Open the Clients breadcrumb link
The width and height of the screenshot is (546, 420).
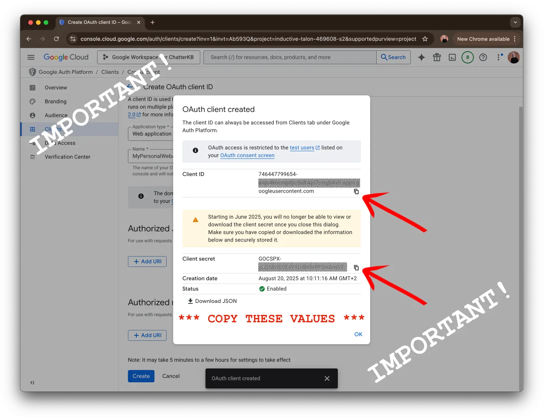110,72
